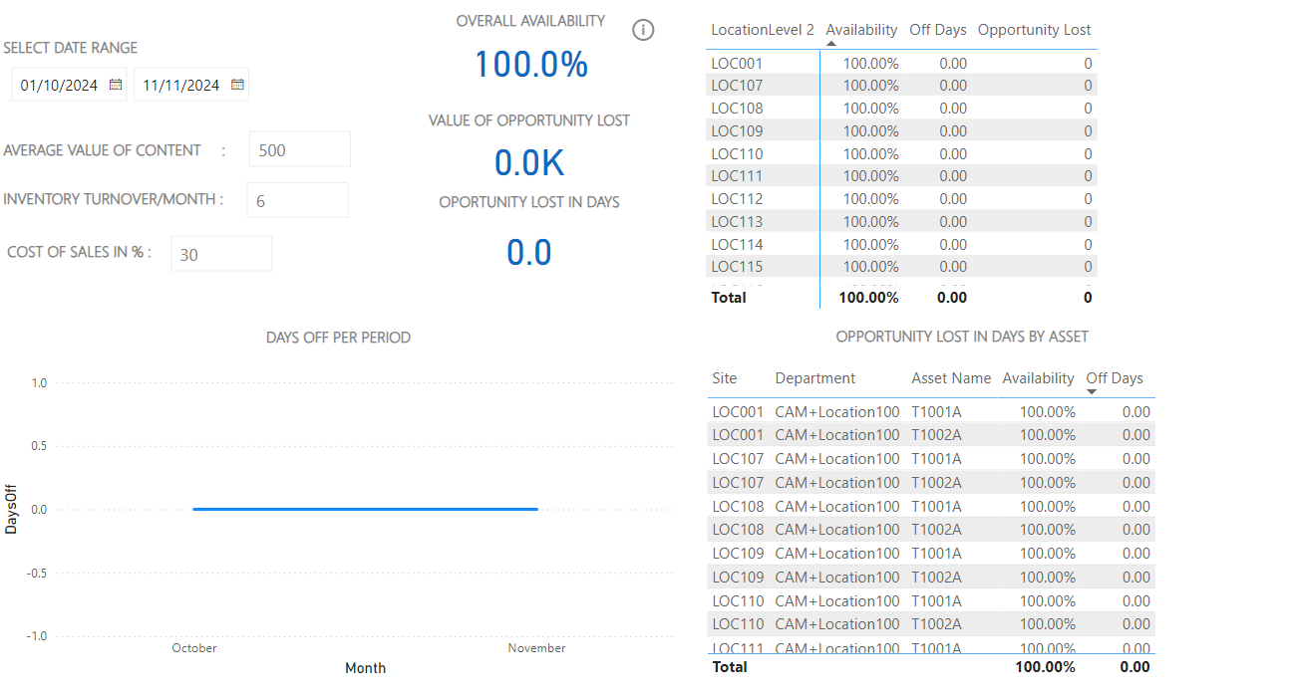Sort asset table by Asset Name header
This screenshot has height=697, width=1296.
pos(951,378)
